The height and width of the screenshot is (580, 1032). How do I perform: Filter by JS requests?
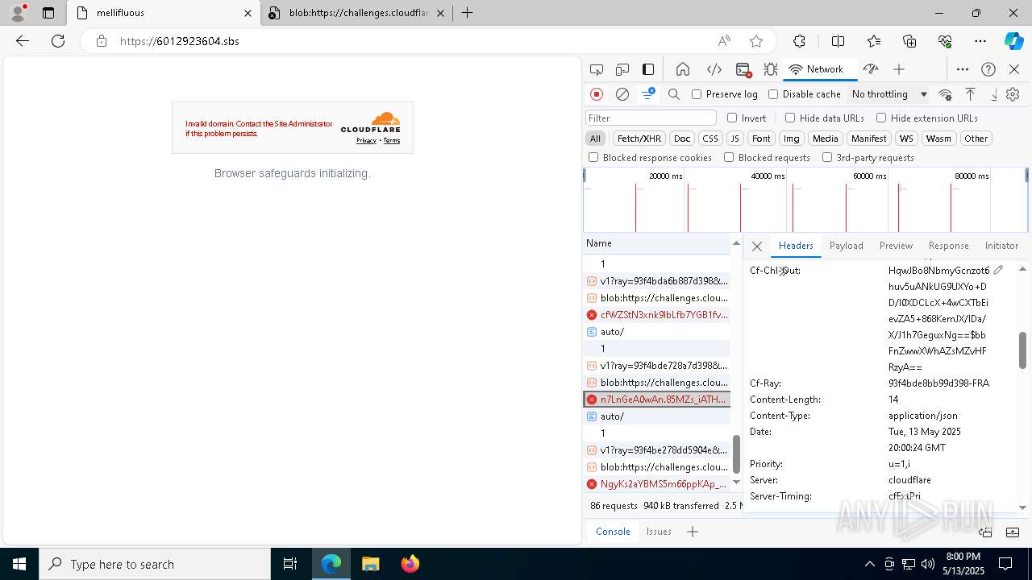(x=734, y=139)
